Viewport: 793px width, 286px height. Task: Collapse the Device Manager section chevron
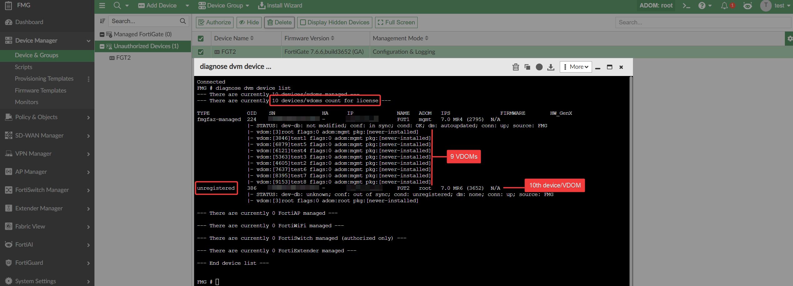click(x=88, y=41)
